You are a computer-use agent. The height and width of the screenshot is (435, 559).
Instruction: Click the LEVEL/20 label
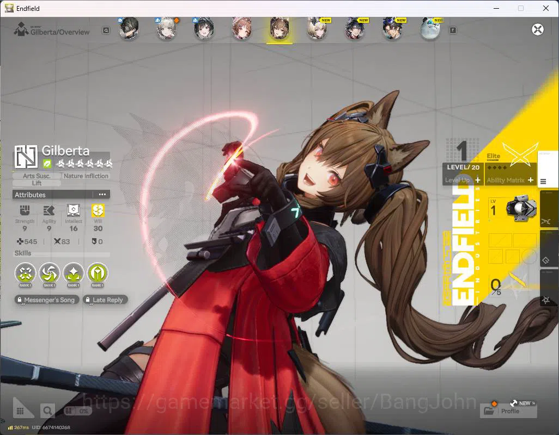[463, 167]
